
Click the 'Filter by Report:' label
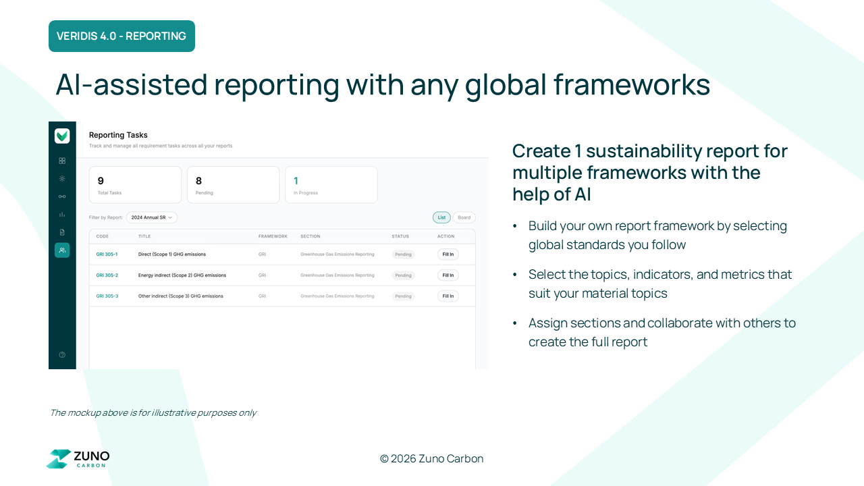pyautogui.click(x=106, y=217)
